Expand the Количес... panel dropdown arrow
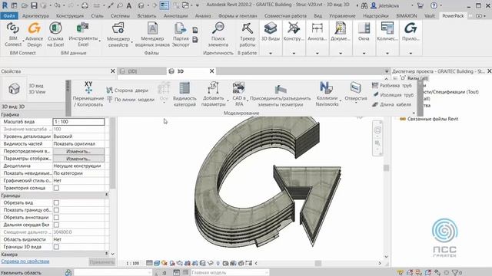Screen dimensions: 492x276 pos(387,53)
